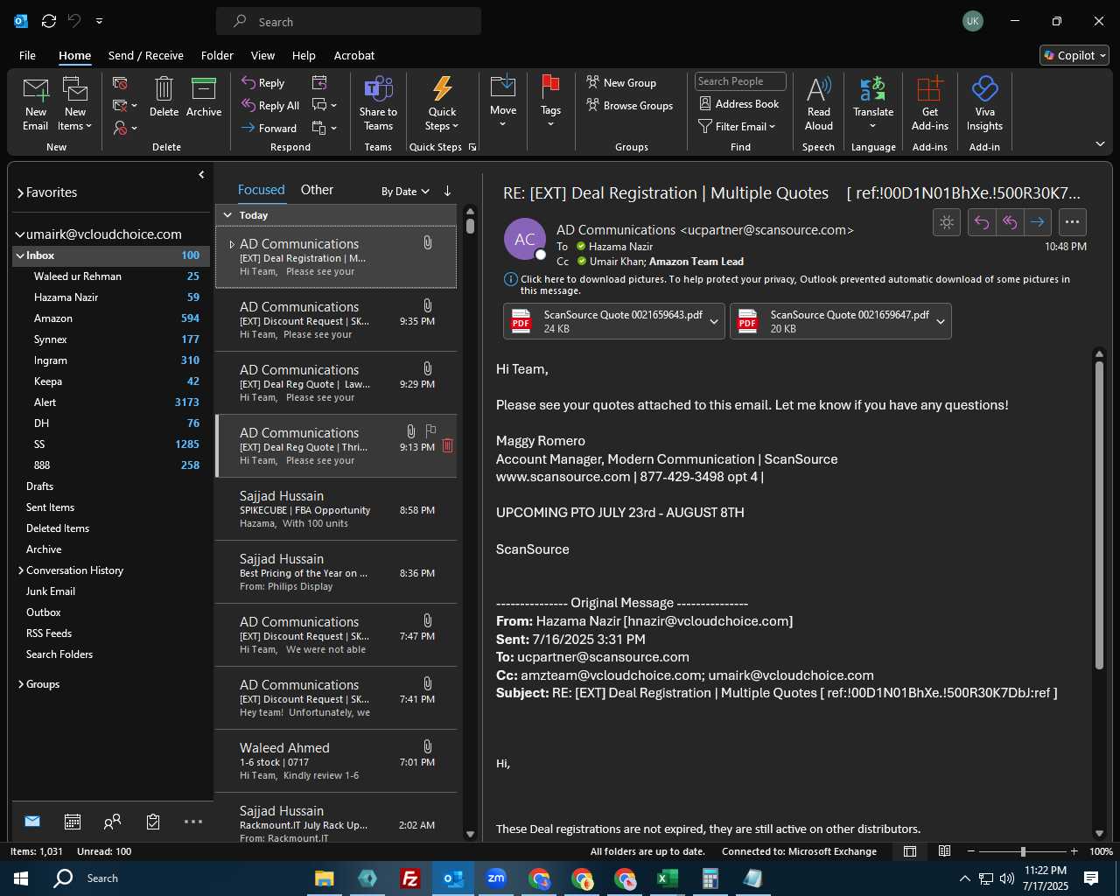Expand the Groups section
The height and width of the screenshot is (896, 1120).
21,684
